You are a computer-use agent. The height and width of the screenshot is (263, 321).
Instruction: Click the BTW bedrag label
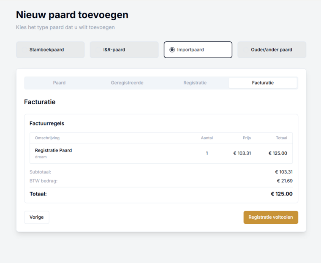[44, 181]
